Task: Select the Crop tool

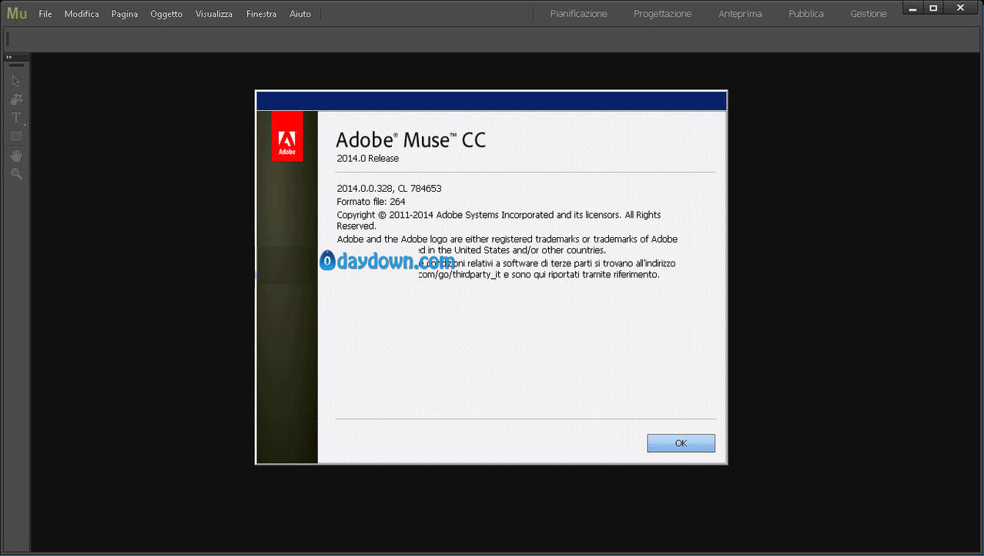Action: 15,99
